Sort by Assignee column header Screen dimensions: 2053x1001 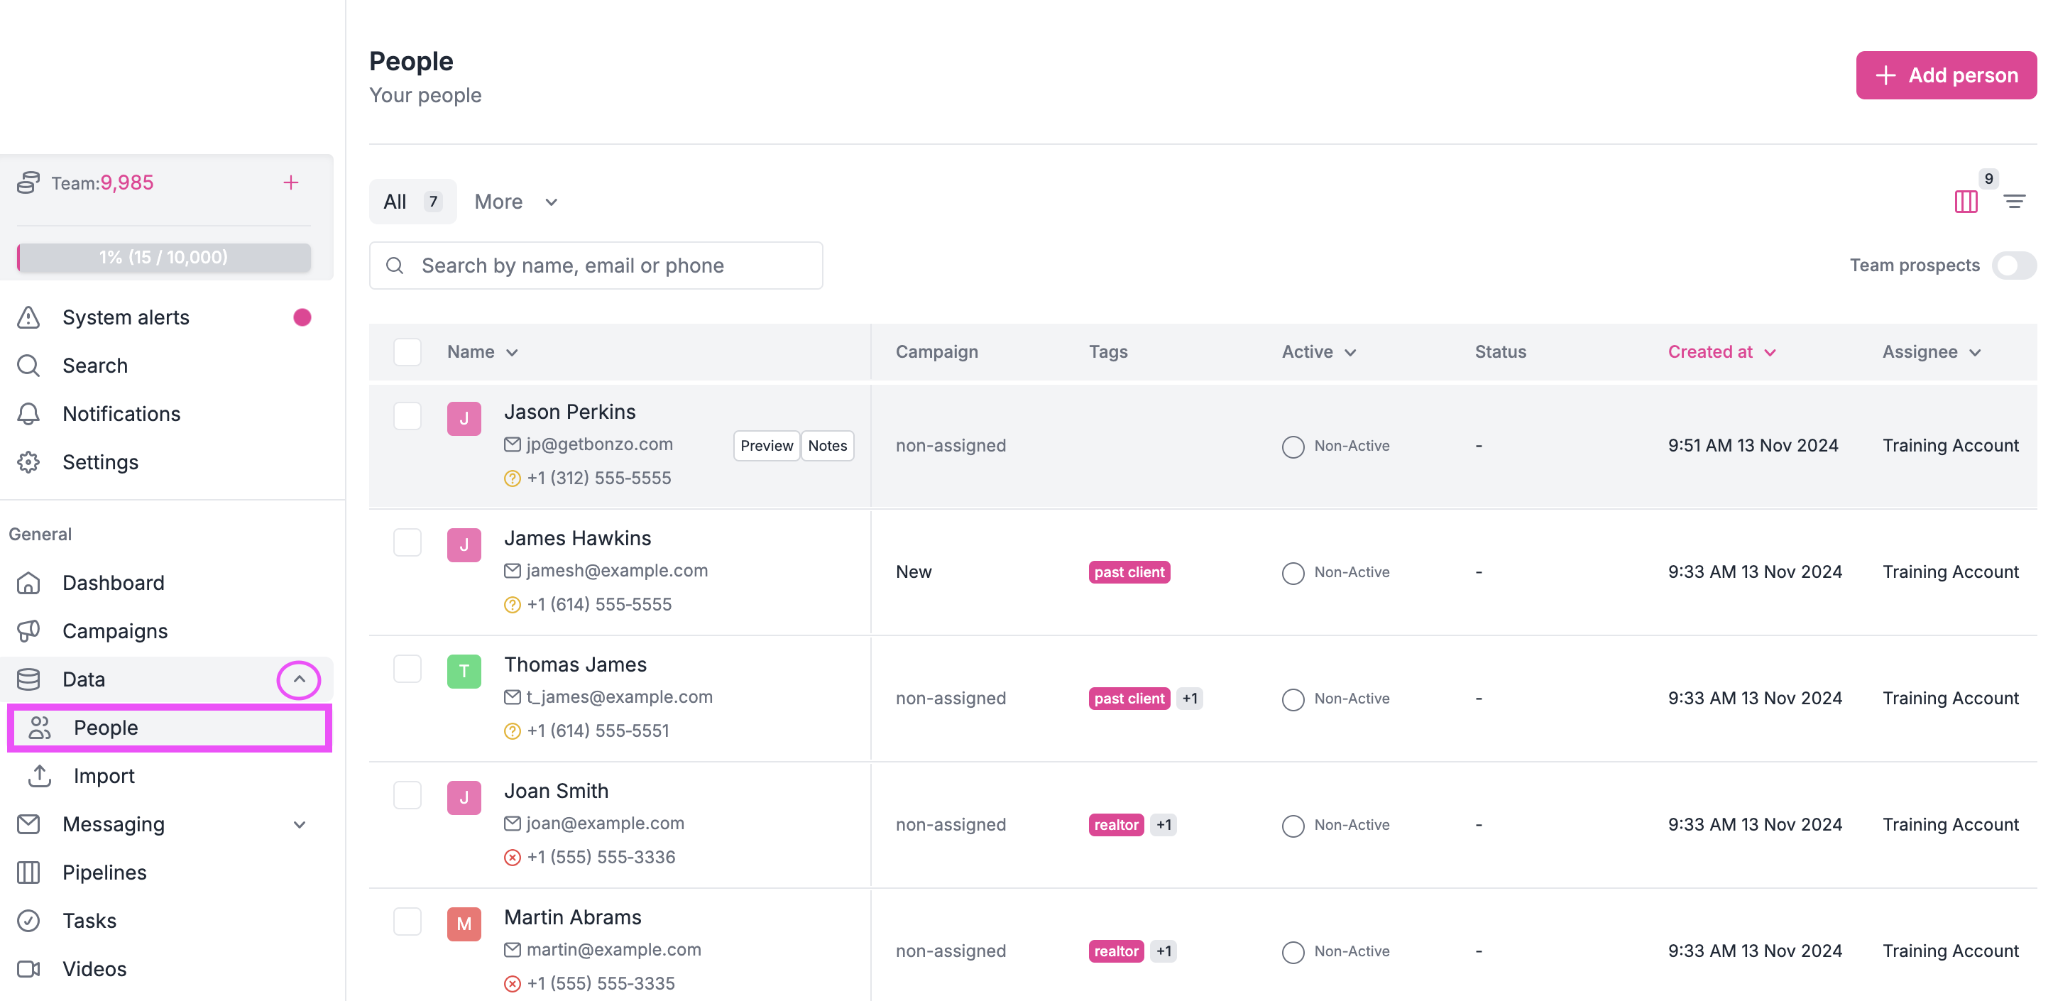1931,352
